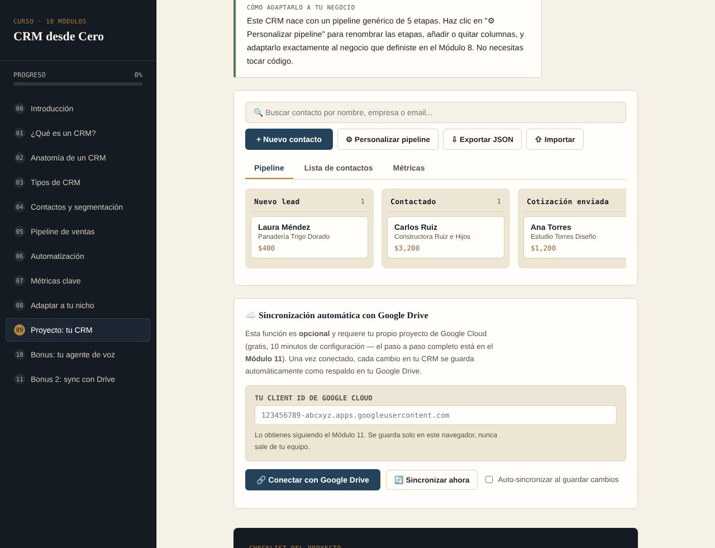This screenshot has width=715, height=548.
Task: Select the 09 badge for Proyecto: tu CRM
Action: tap(20, 330)
